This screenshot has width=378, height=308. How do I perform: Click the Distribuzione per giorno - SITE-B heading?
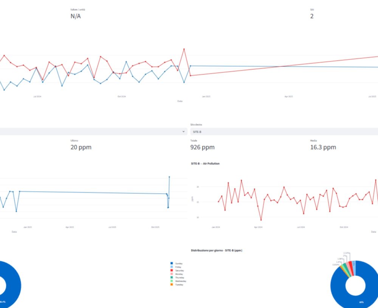point(216,251)
